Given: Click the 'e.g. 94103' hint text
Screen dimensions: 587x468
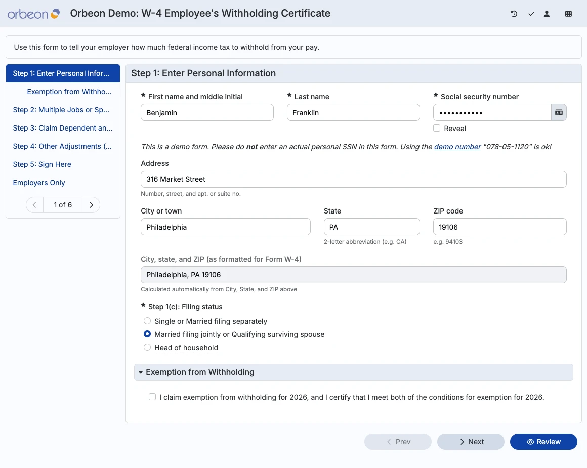Looking at the screenshot, I should [x=448, y=242].
